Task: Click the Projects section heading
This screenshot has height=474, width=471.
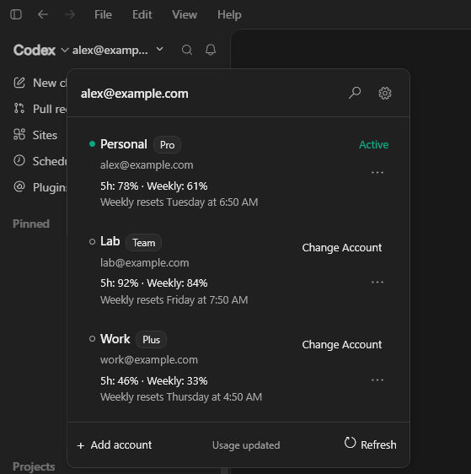Action: coord(34,466)
